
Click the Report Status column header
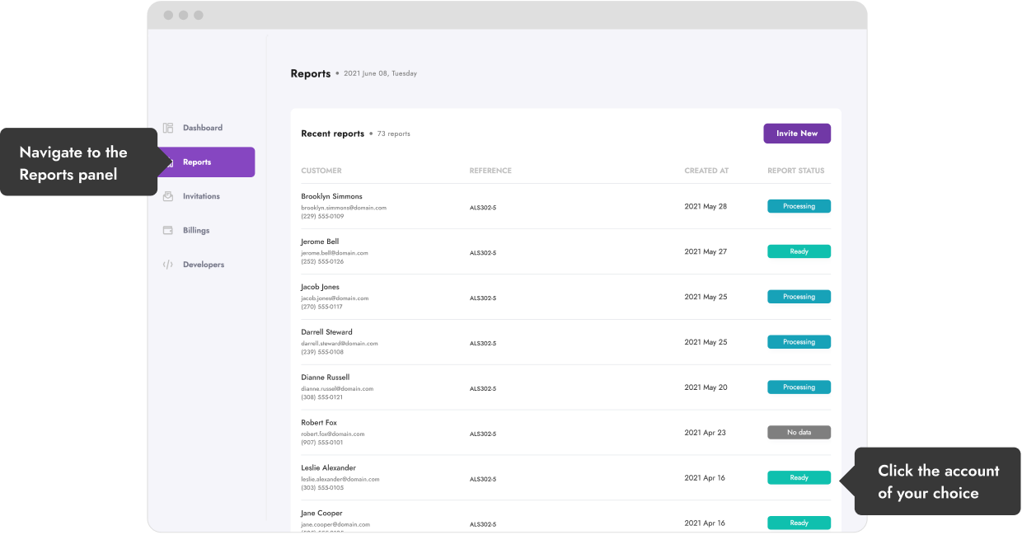pyautogui.click(x=795, y=171)
